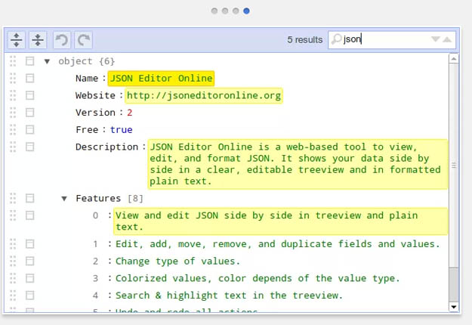Open action menu for Free row
Image resolution: width=472 pixels, height=325 pixels.
(29, 130)
